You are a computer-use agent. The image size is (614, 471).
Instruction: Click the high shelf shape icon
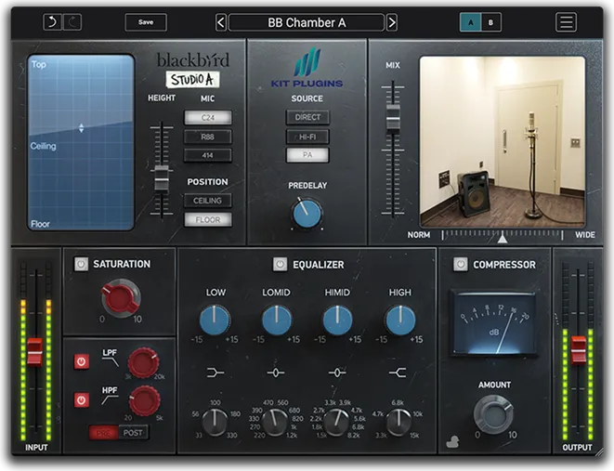398,373
